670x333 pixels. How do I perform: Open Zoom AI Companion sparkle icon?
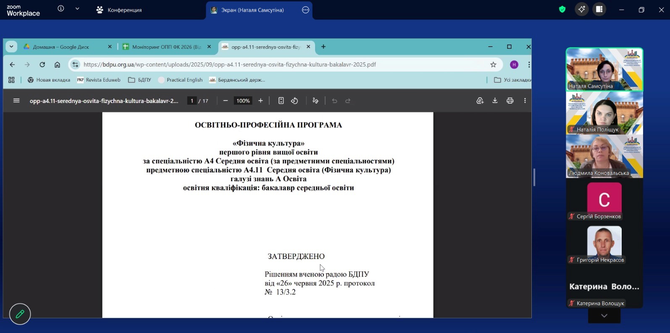(581, 9)
